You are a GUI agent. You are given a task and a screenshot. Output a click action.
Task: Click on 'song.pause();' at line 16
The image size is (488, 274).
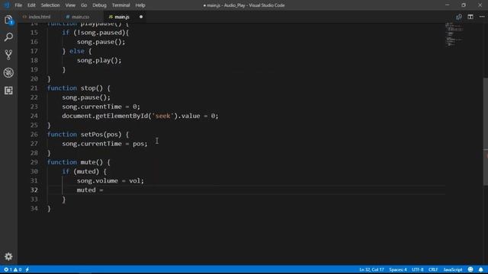click(101, 42)
